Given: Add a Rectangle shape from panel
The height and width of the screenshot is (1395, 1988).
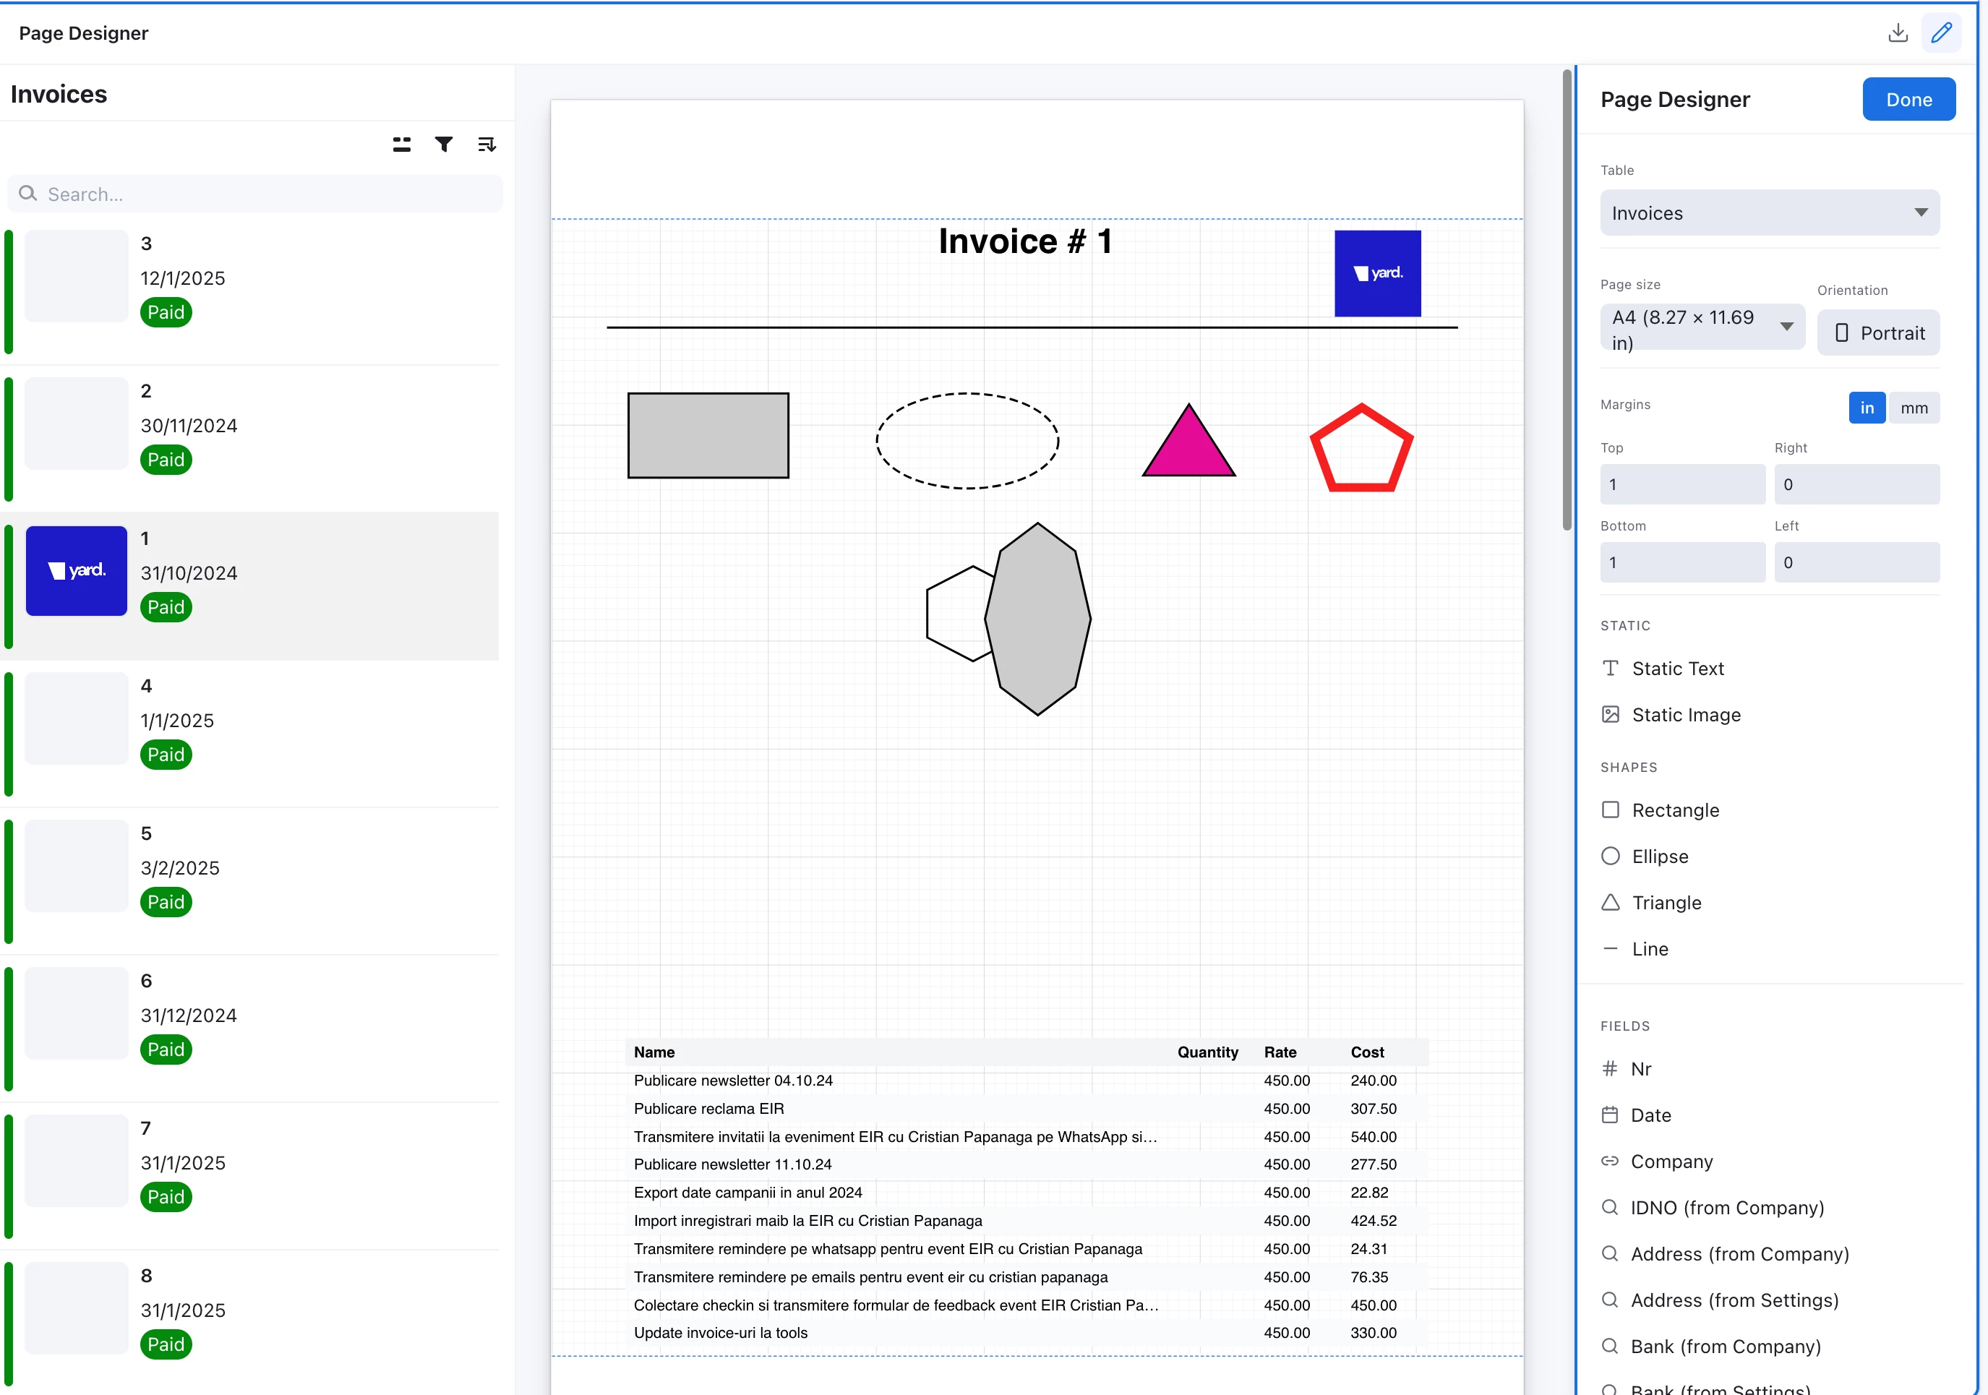Looking at the screenshot, I should 1674,810.
